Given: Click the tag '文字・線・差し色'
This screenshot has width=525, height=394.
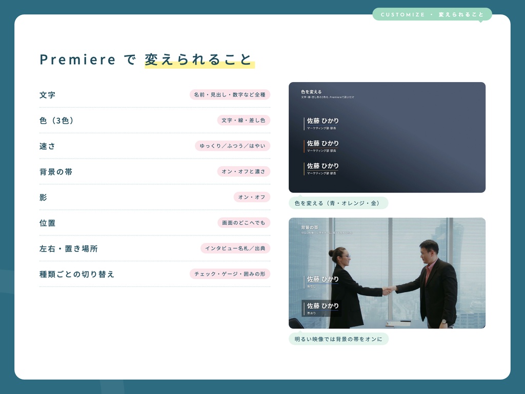Looking at the screenshot, I should (x=244, y=120).
